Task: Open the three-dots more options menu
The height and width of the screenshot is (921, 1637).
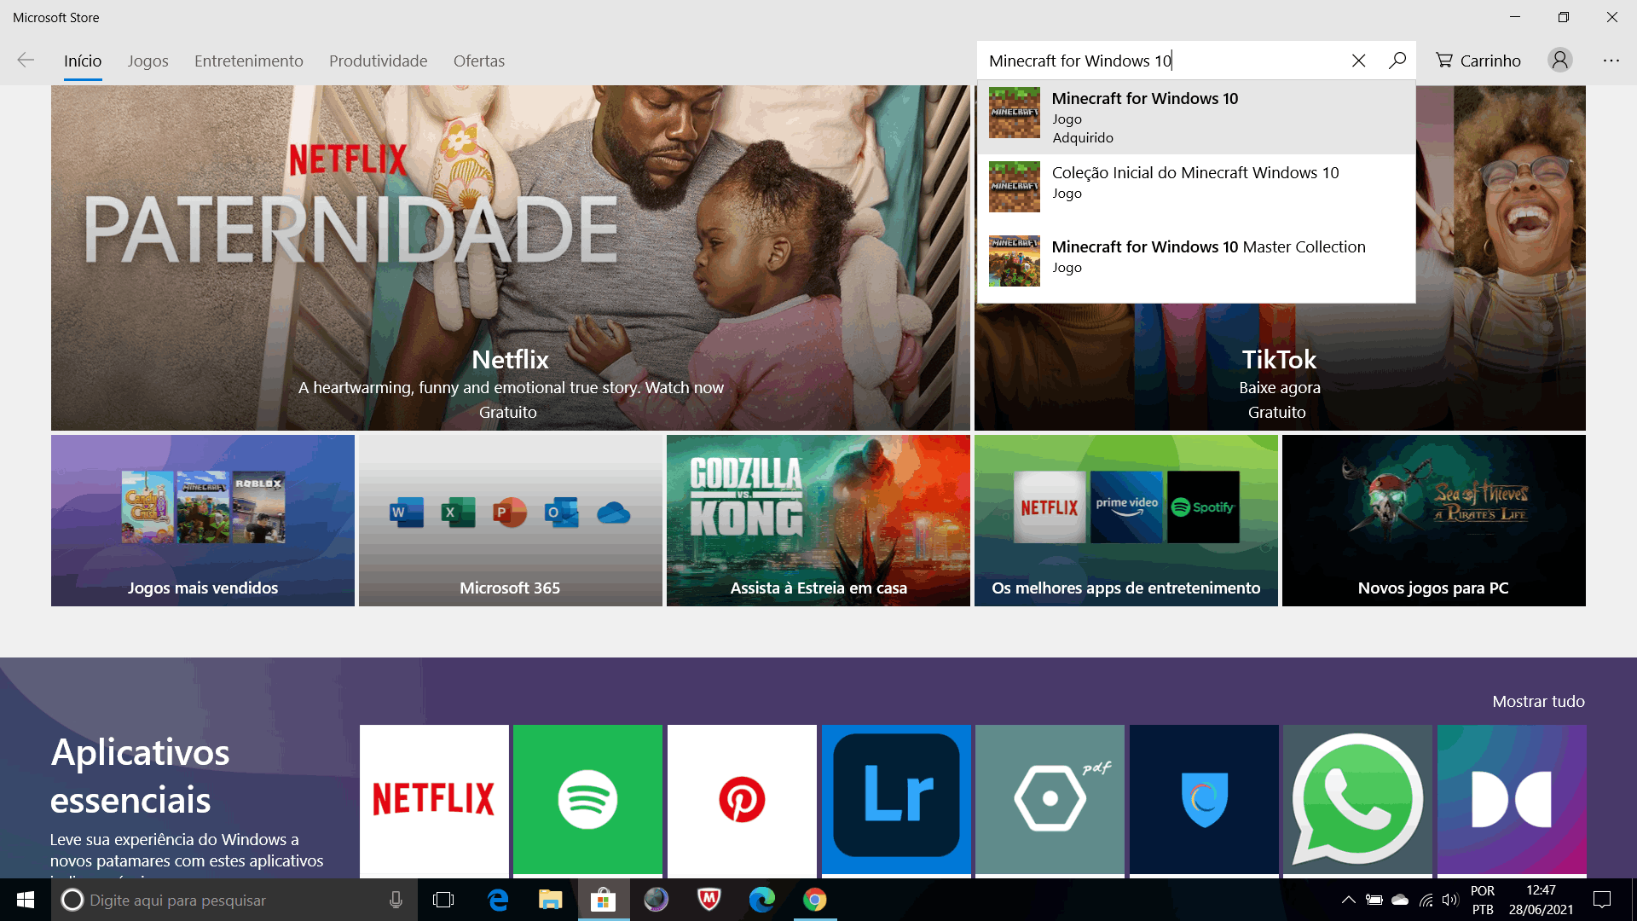Action: coord(1611,61)
